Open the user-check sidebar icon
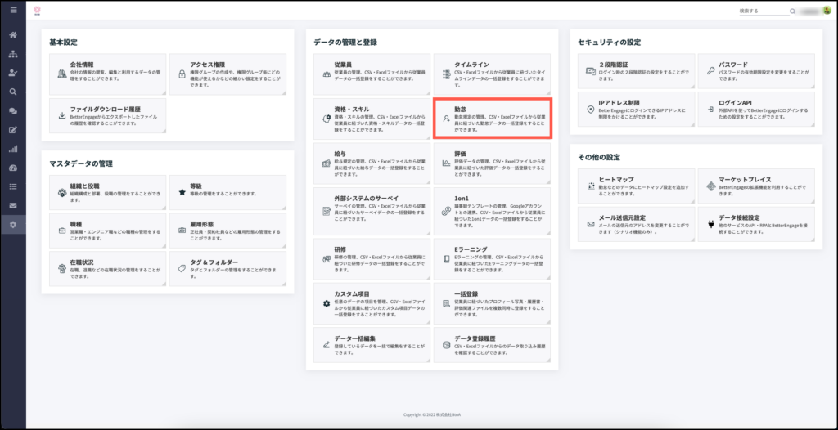 [13, 74]
